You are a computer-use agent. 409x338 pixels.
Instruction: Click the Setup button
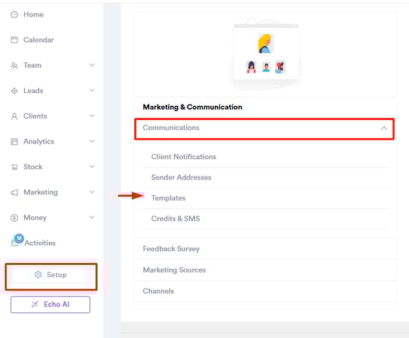click(x=50, y=275)
